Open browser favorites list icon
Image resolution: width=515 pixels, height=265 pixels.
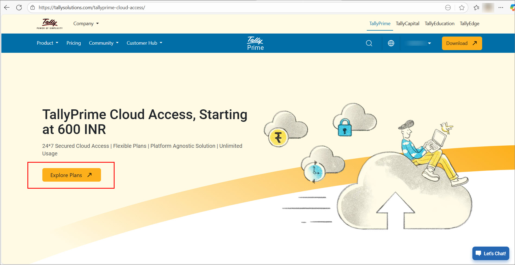tap(476, 8)
